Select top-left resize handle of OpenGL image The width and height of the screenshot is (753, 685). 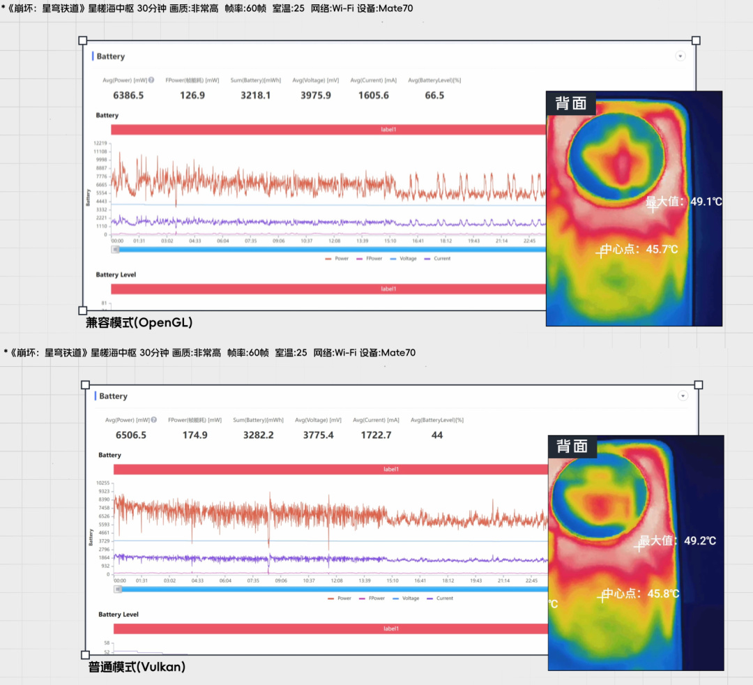click(x=82, y=40)
